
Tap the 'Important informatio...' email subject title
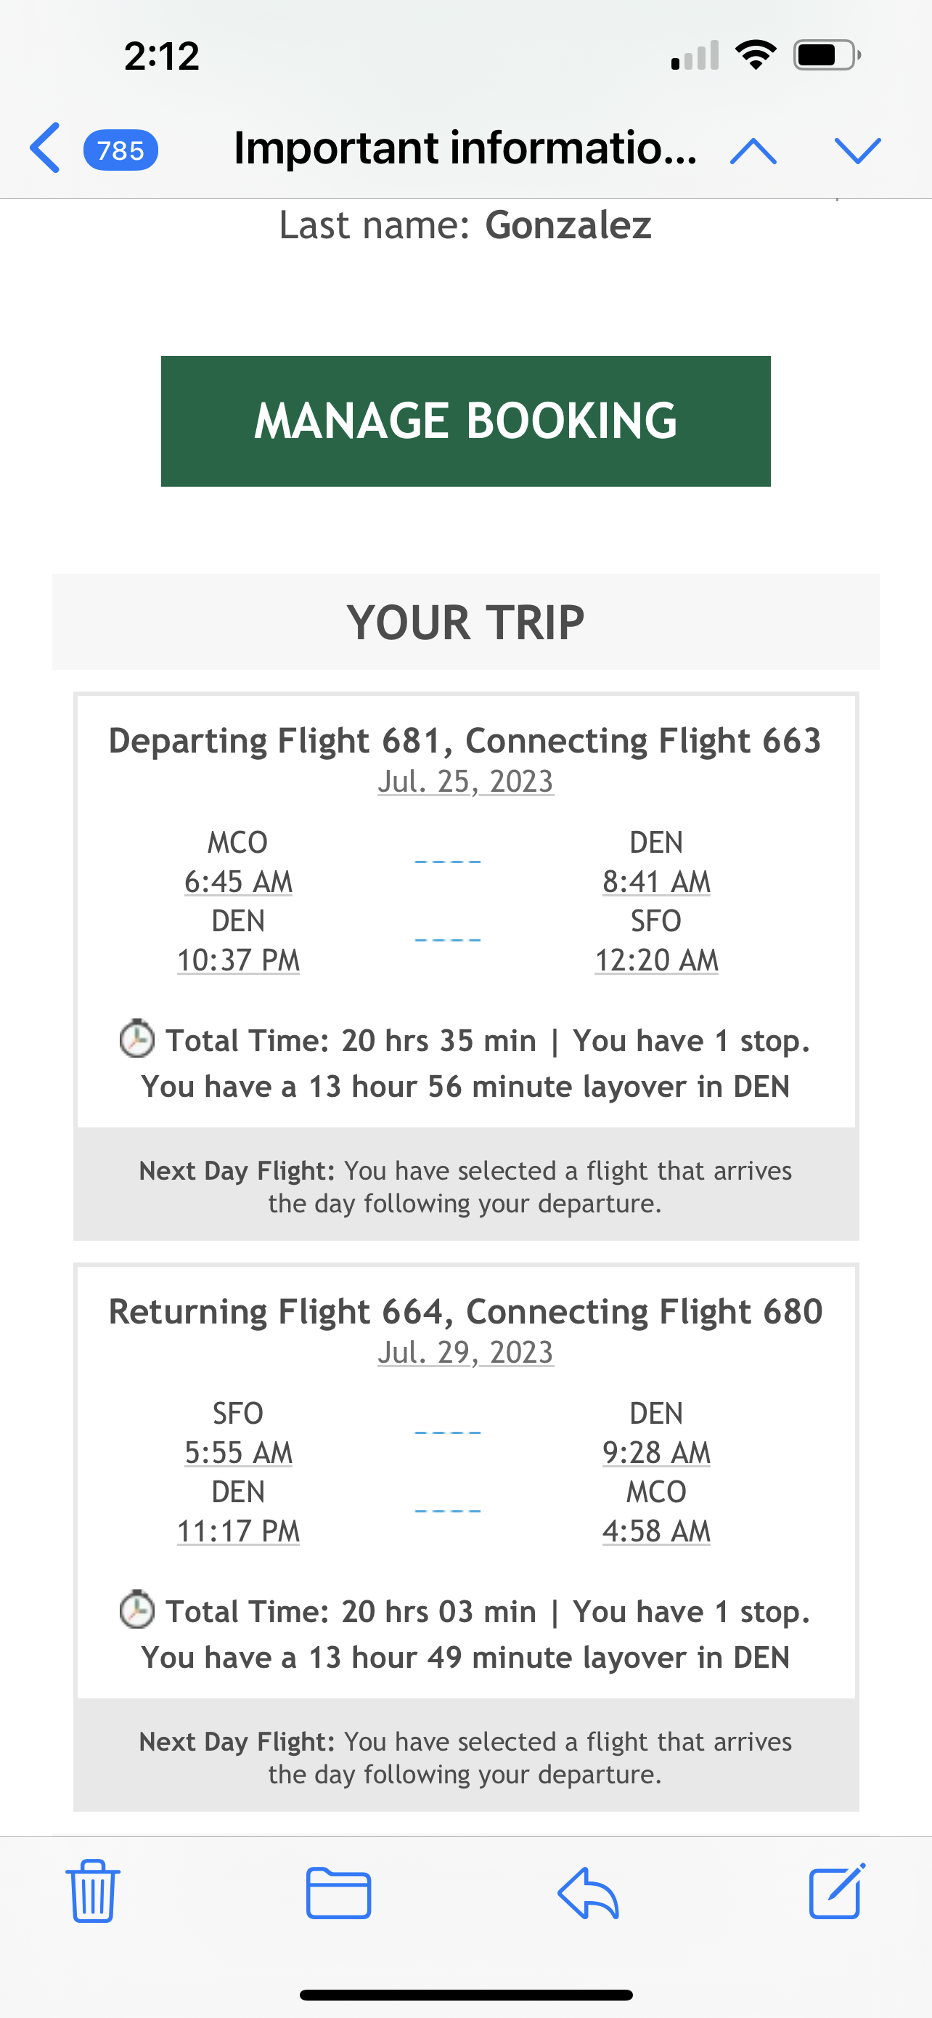click(x=465, y=148)
